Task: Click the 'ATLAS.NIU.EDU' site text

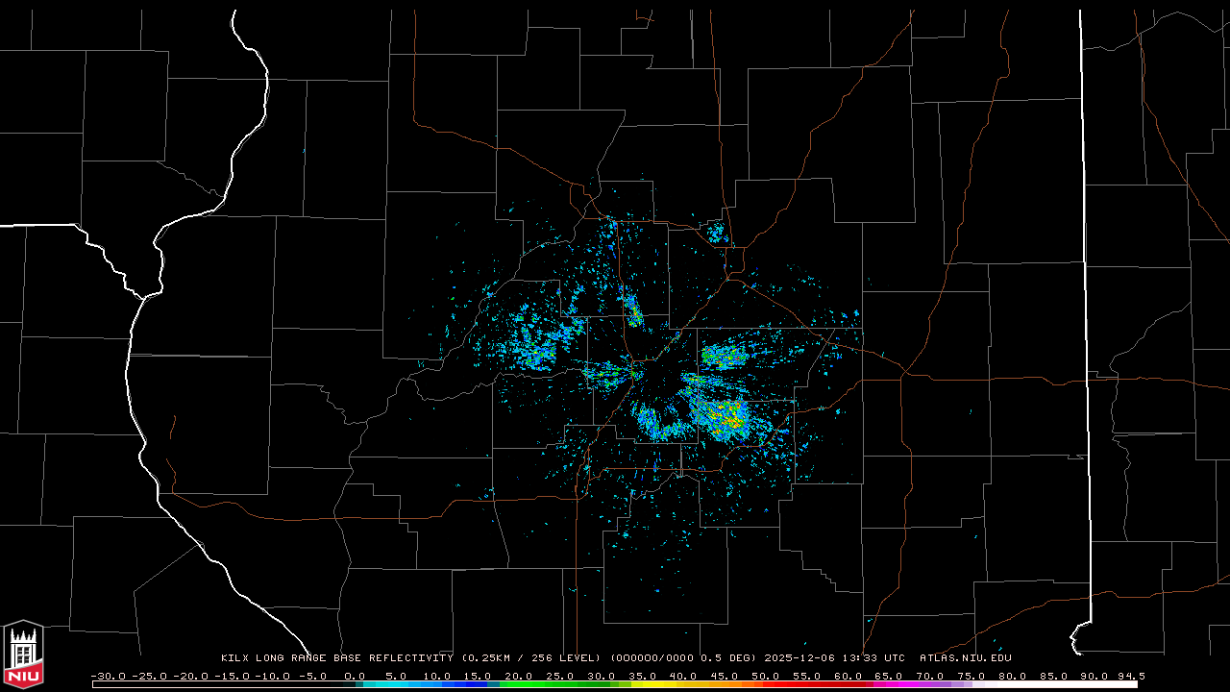Action: (966, 658)
